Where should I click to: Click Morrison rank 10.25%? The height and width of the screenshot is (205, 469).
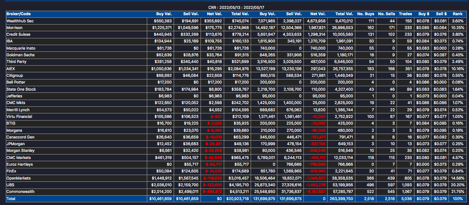458,27
